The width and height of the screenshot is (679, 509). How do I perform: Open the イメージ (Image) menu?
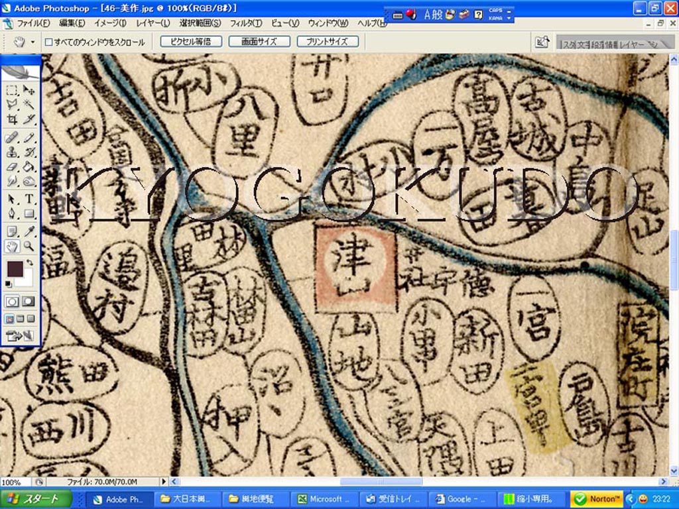[x=111, y=23]
